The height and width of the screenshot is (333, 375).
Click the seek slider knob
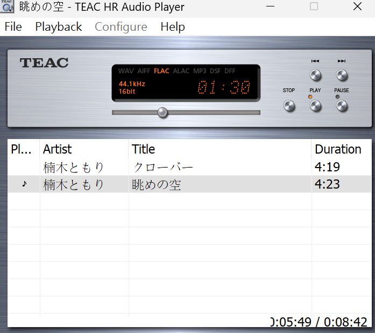tap(162, 113)
